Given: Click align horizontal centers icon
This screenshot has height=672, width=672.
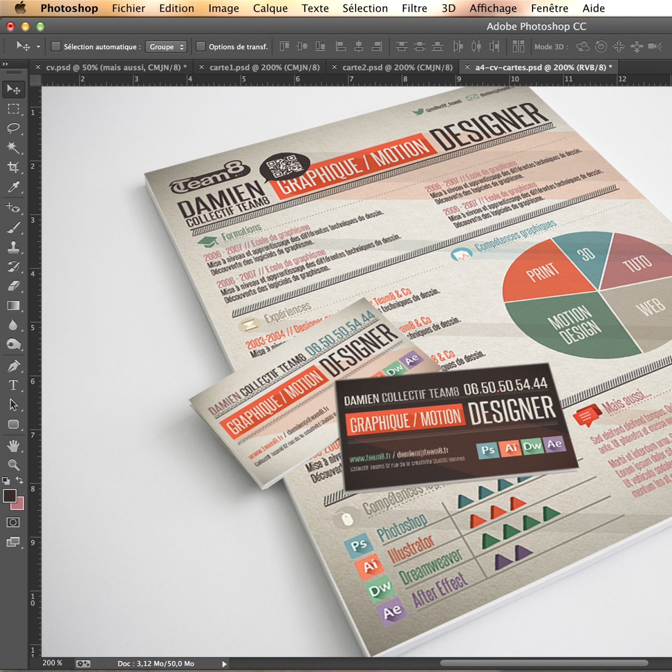Looking at the screenshot, I should pos(358,46).
